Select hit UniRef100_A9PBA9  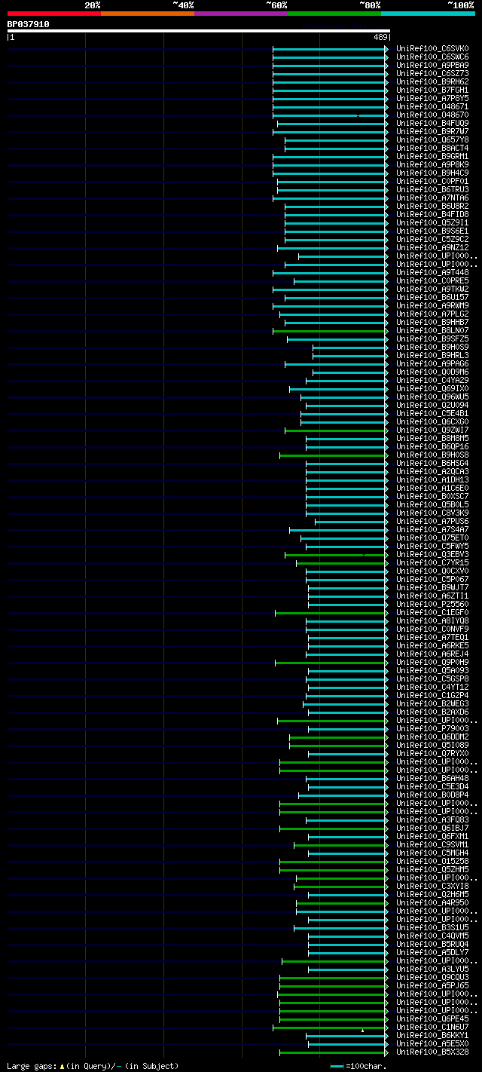432,65
